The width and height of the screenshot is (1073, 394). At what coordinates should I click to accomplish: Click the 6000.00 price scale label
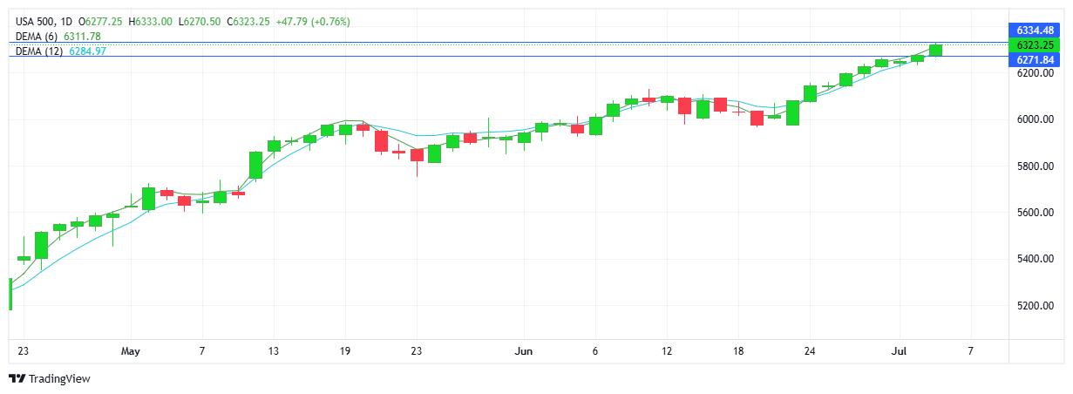[1035, 119]
